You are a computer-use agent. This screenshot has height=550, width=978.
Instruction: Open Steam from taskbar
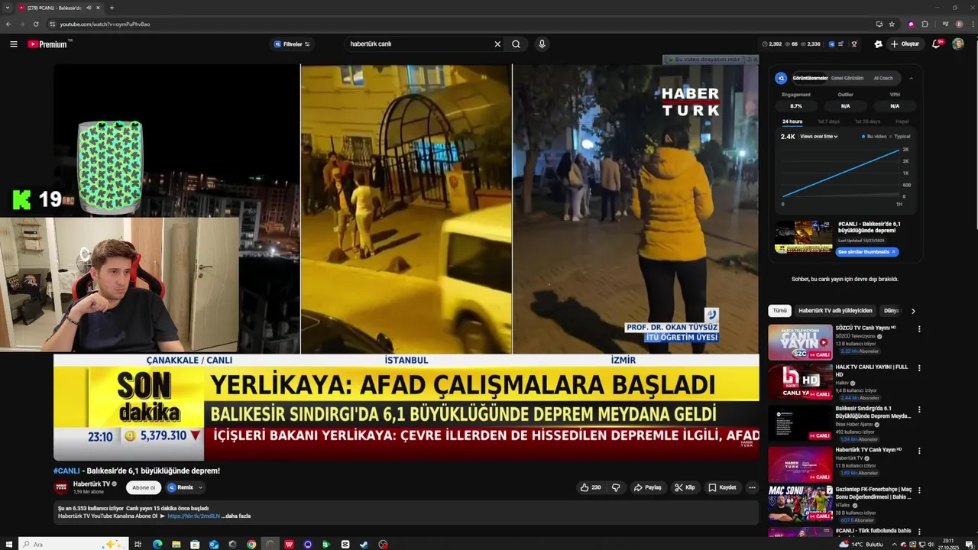coord(364,545)
